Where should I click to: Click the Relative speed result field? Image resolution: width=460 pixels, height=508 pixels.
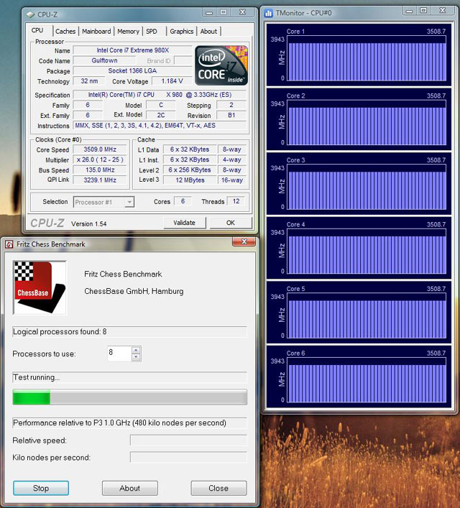(x=188, y=440)
